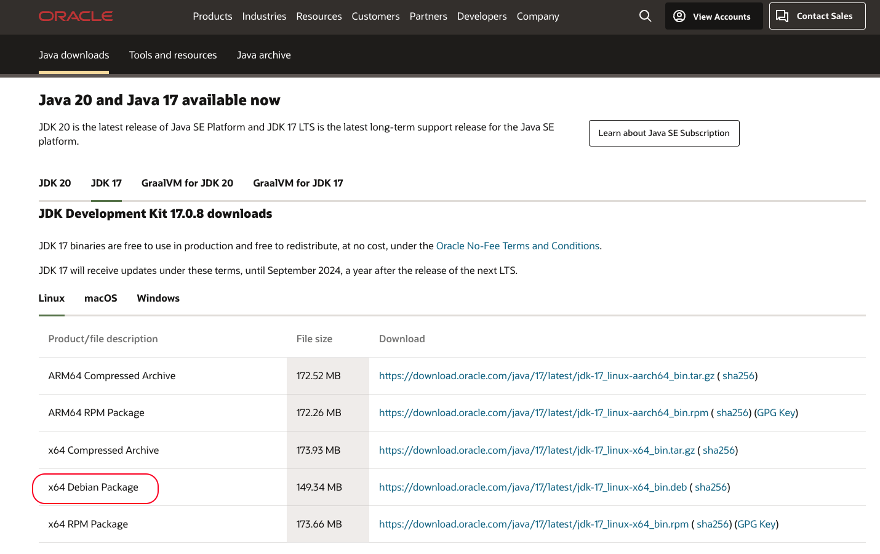
Task: Click the 172.52 MB file size cell
Action: pyautogui.click(x=327, y=375)
